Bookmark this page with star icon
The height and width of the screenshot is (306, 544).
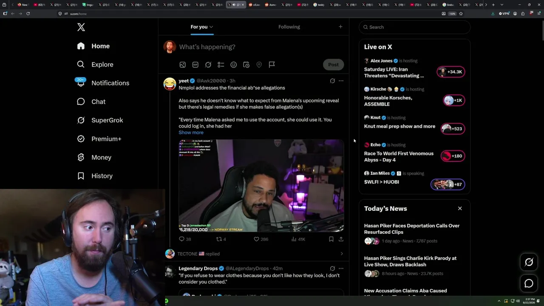click(461, 14)
